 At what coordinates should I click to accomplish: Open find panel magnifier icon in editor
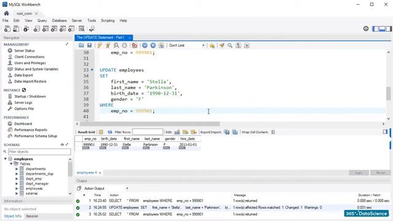click(230, 45)
